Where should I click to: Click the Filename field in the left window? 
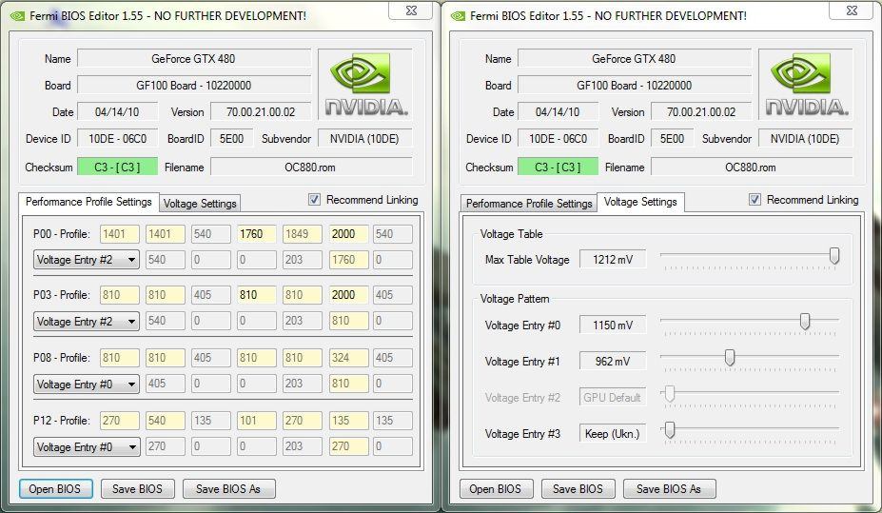click(311, 168)
